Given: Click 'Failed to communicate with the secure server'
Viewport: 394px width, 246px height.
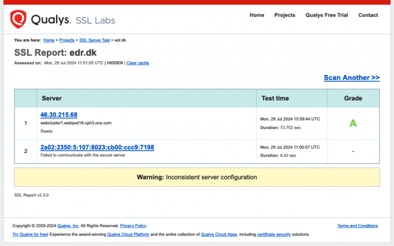Looking at the screenshot, I should tap(83, 155).
